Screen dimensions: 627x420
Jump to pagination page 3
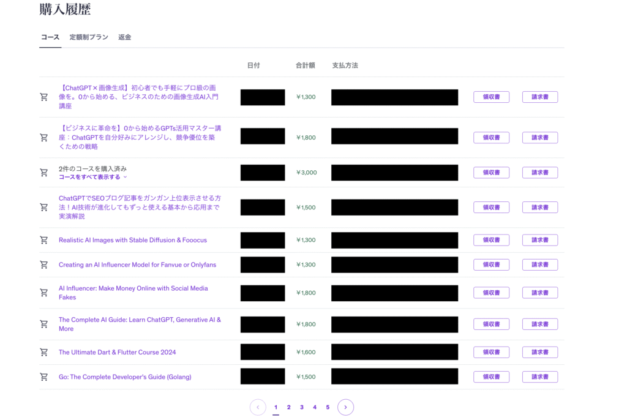(302, 407)
